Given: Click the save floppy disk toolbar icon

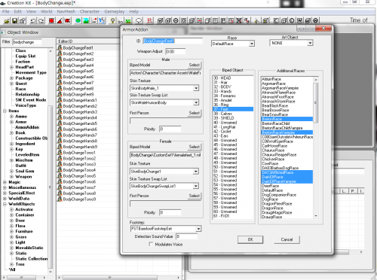Looking at the screenshot, I should tap(14, 20).
